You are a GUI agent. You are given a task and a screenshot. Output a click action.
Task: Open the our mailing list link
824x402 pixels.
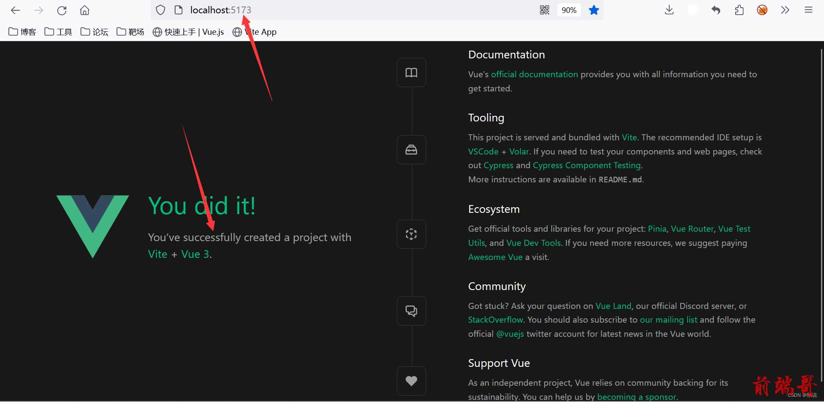[669, 320]
